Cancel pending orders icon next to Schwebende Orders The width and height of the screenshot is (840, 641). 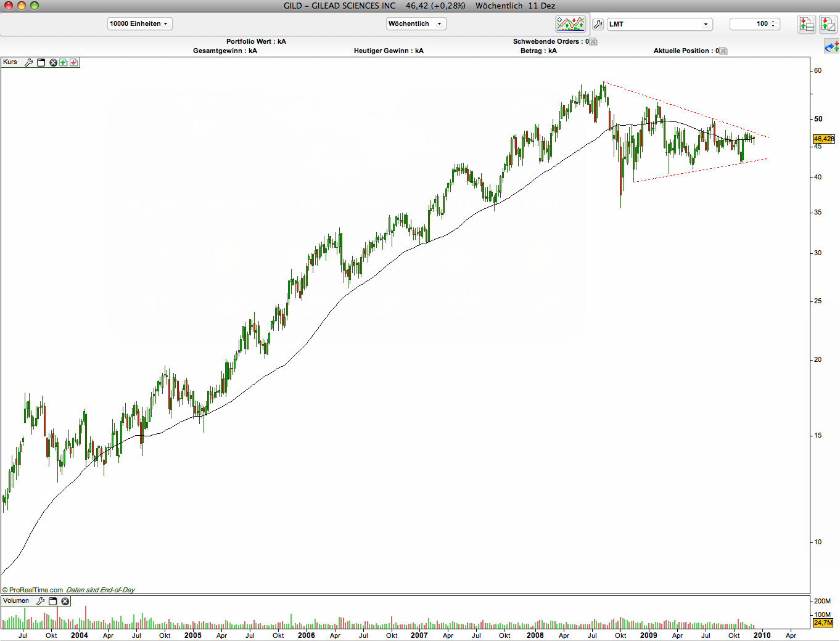(593, 42)
